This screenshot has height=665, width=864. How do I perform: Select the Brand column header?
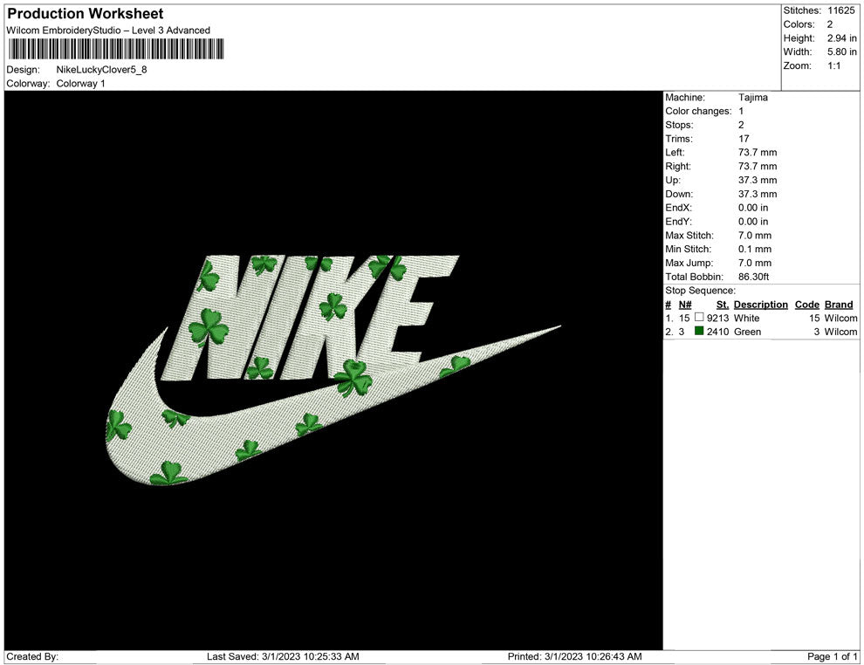[x=838, y=305]
